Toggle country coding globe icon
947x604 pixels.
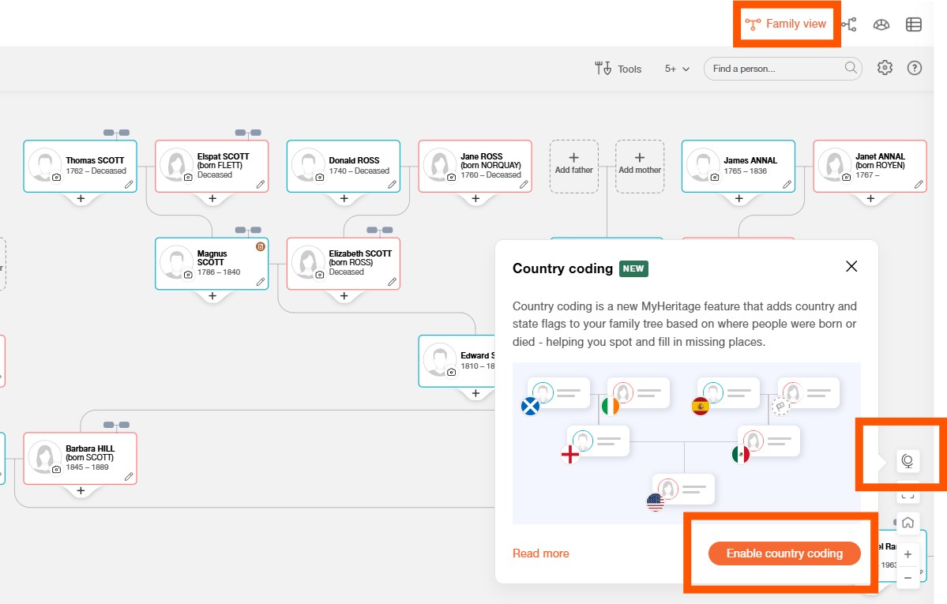click(x=908, y=461)
